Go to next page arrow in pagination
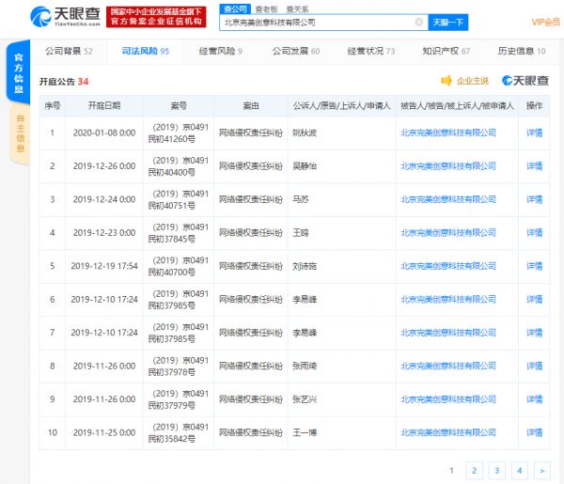This screenshot has width=564, height=484. click(x=541, y=469)
